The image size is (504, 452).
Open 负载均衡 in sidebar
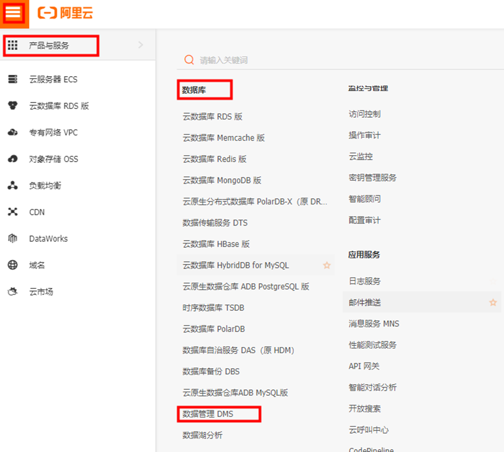tap(45, 186)
